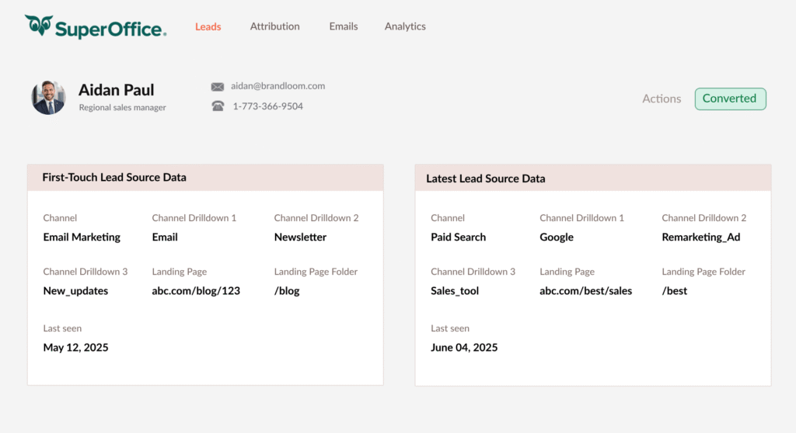The image size is (796, 433).
Task: Open the Actions menu
Action: click(x=662, y=99)
